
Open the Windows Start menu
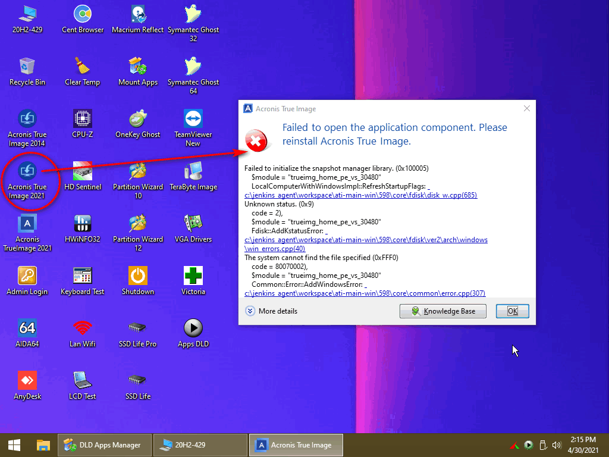click(14, 445)
